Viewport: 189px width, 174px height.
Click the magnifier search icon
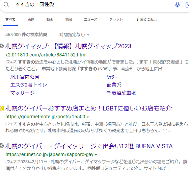coord(6,5)
